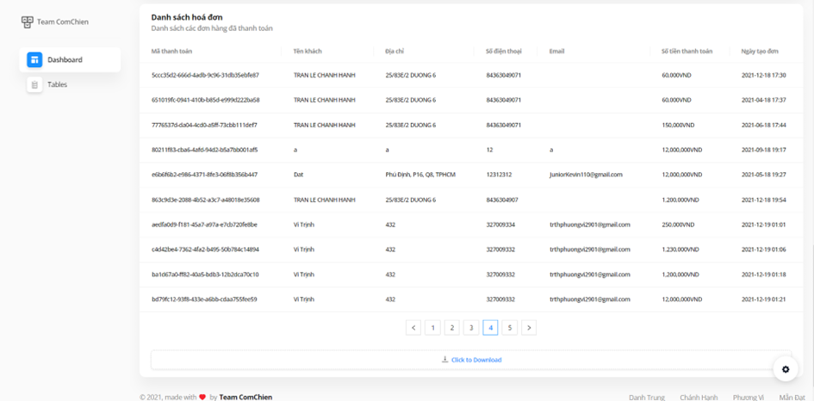Click the date 2021-12-18 19:54

764,200
